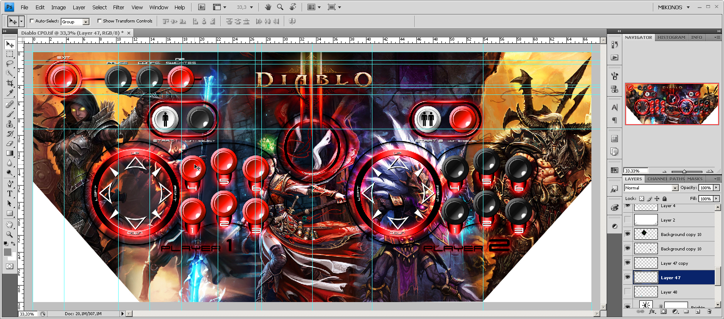Show Layer 2 via its visibility box
This screenshot has height=319, width=724.
[627, 220]
